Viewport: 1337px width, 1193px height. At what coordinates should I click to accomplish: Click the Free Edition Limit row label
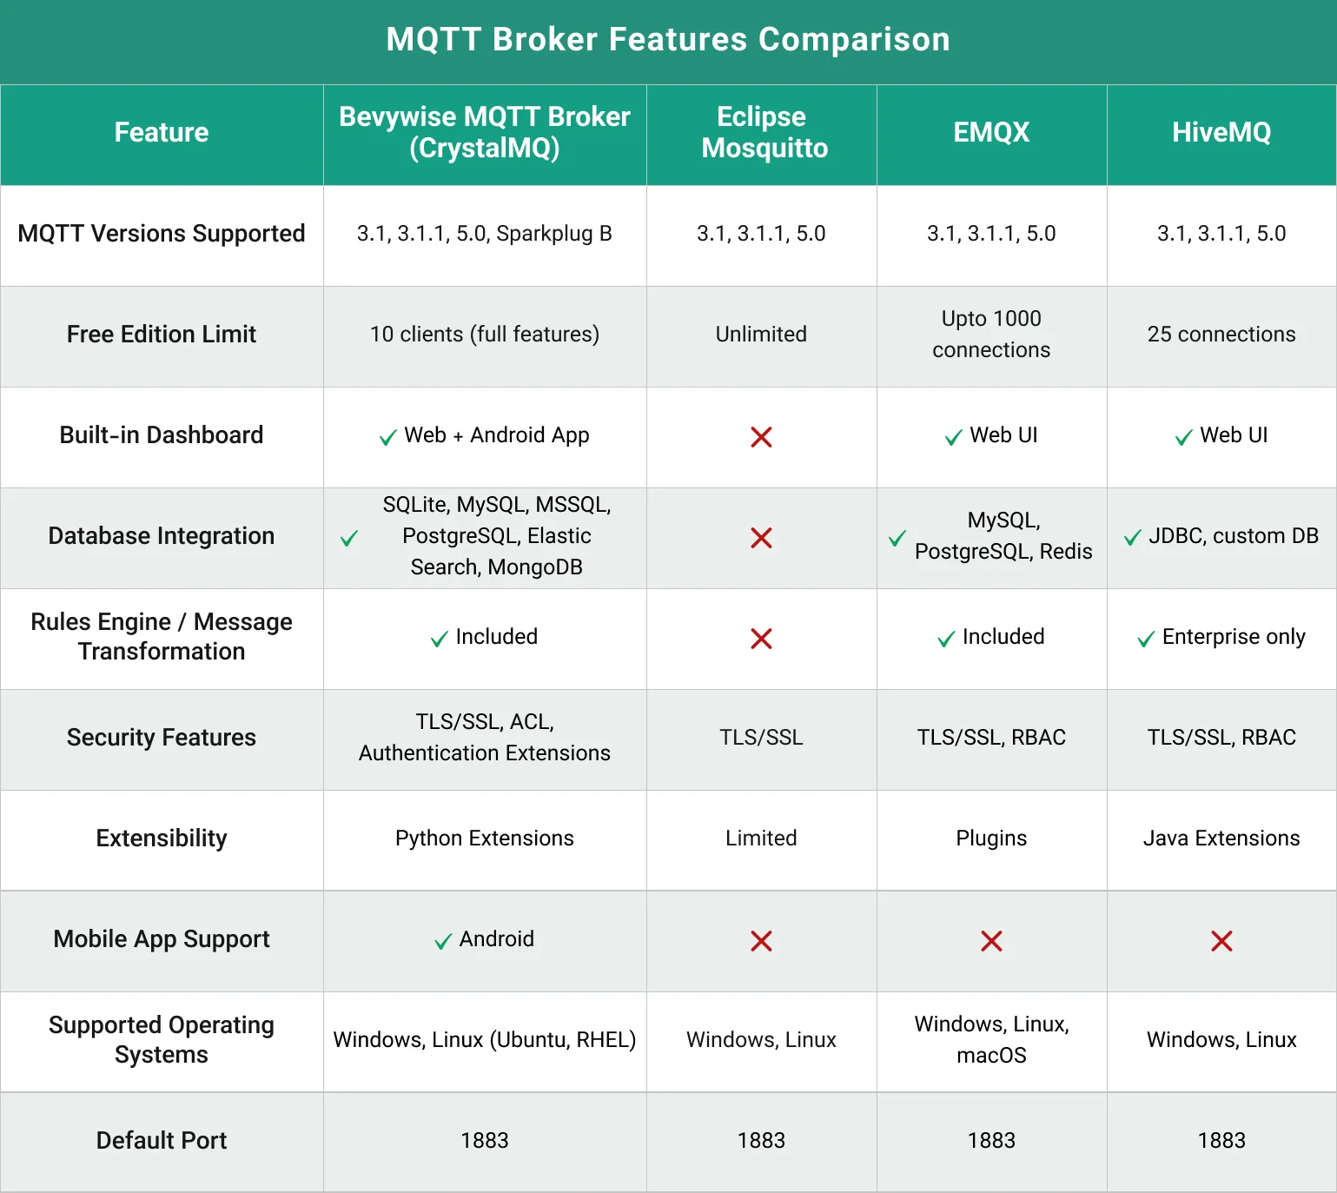[x=162, y=334]
